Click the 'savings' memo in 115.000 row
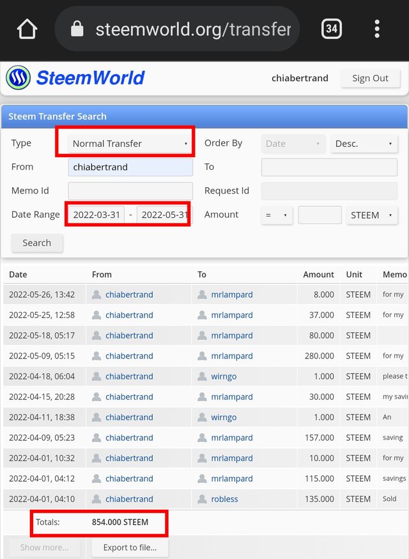Screen dimensions: 409x559 394,479
